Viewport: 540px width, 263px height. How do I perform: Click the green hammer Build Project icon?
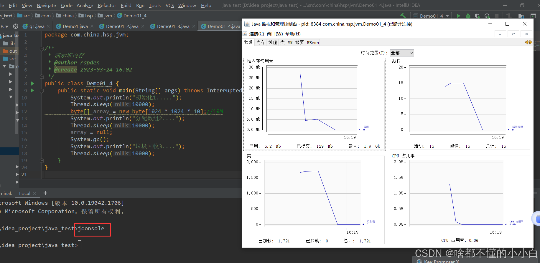[x=403, y=16]
